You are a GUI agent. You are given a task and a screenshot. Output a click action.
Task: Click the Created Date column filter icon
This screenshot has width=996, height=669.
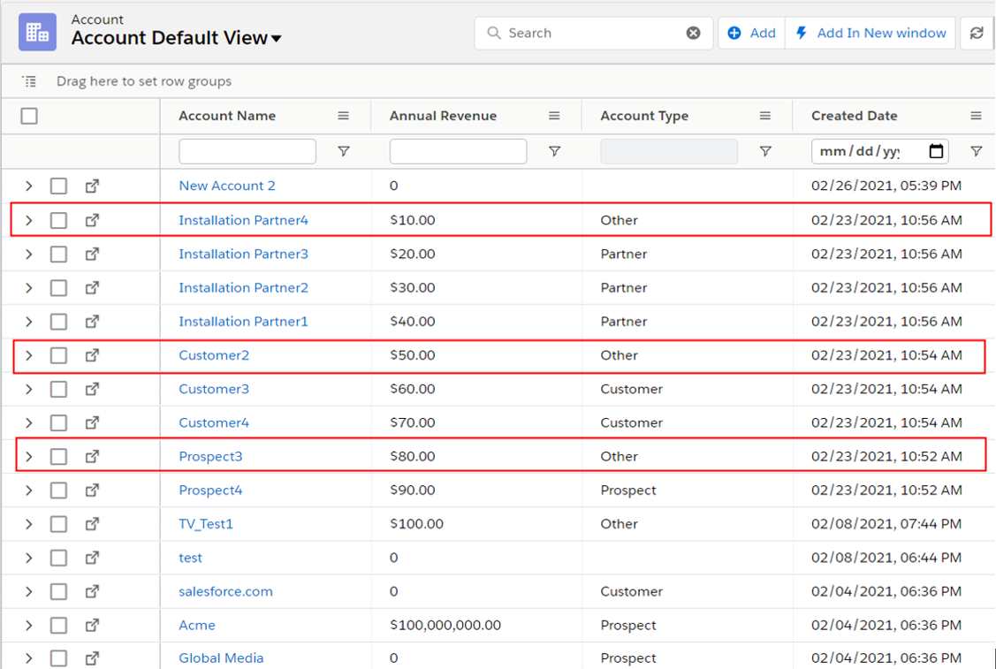pyautogui.click(x=976, y=152)
